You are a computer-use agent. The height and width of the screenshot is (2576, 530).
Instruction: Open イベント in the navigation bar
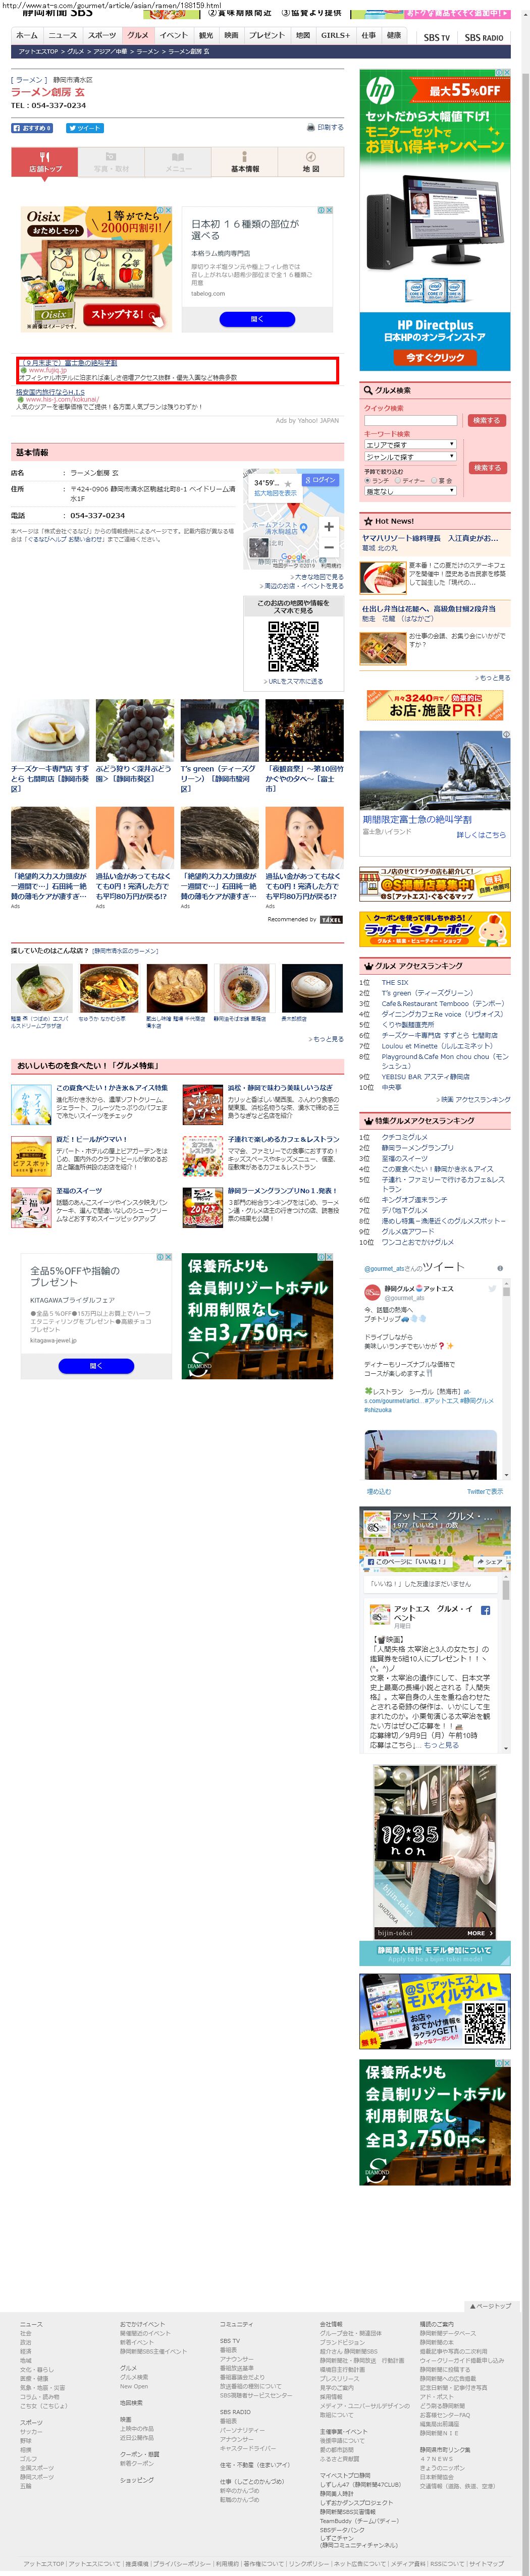173,35
